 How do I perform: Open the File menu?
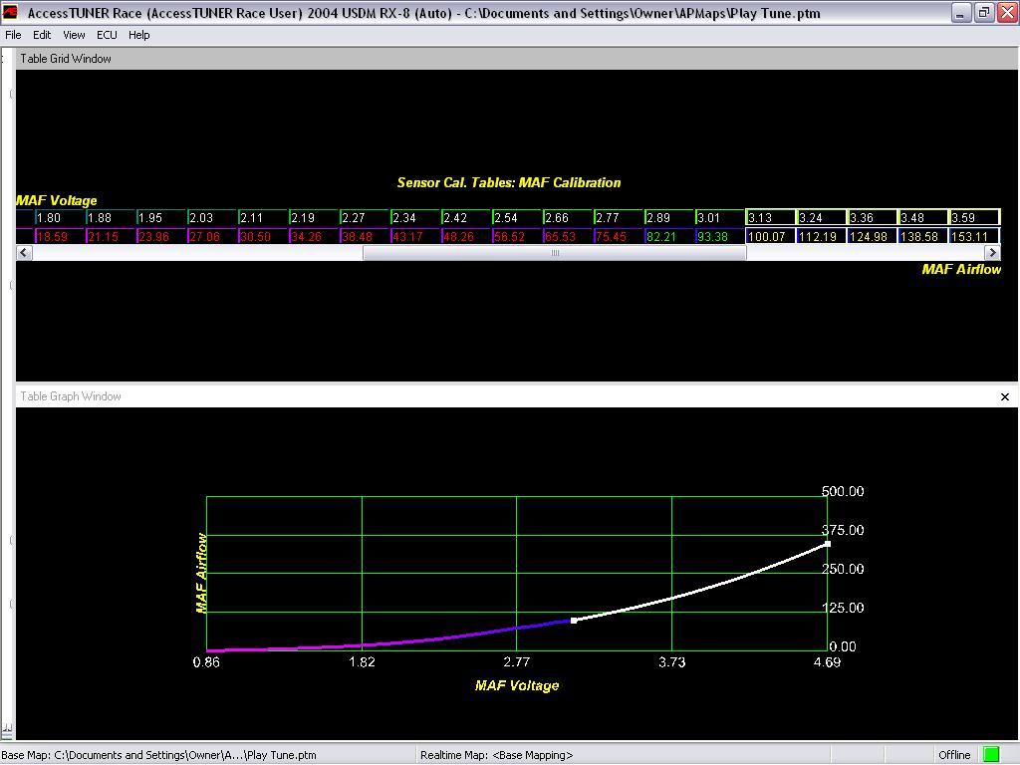[13, 35]
